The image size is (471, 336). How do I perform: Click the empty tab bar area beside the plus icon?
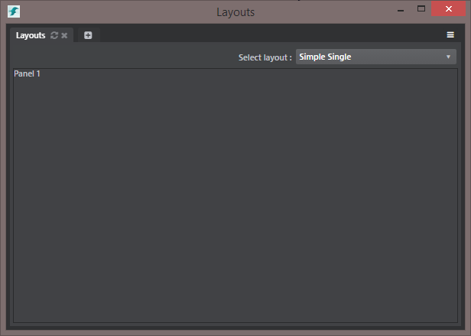tap(268, 35)
